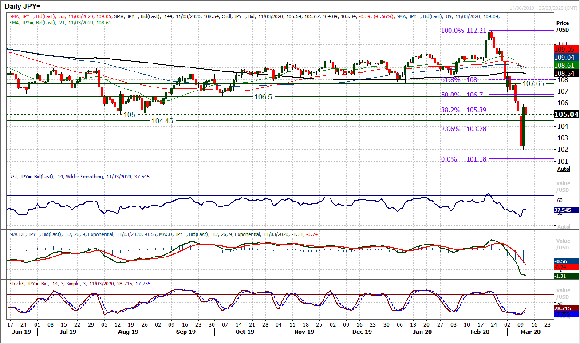Click the black 108.54 SMA price tag
The width and height of the screenshot is (580, 344).
567,73
